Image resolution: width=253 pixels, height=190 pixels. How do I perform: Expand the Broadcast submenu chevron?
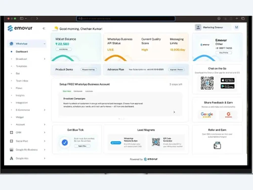tap(45, 59)
